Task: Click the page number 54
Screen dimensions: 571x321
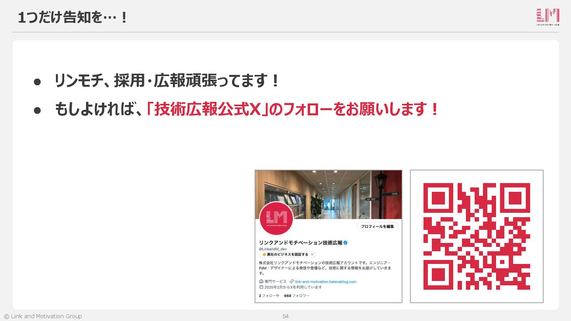Action: (285, 316)
